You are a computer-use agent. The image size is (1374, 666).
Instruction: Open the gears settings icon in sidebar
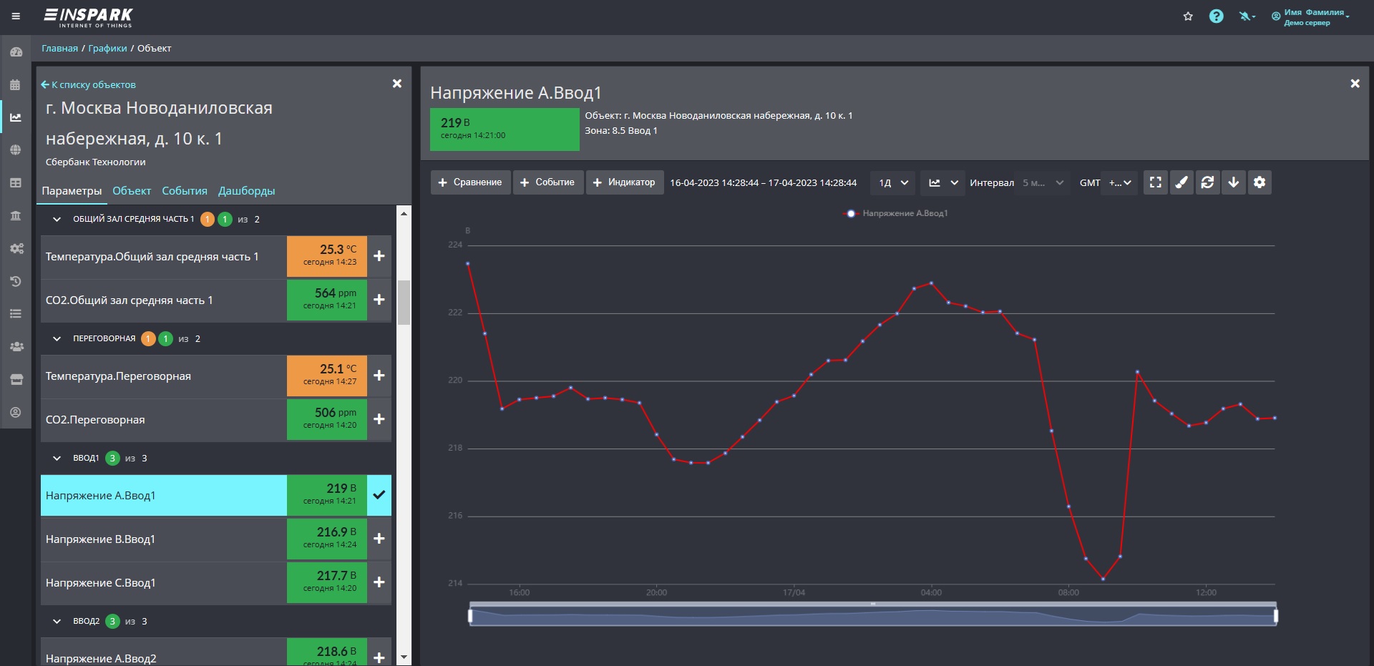pos(16,248)
